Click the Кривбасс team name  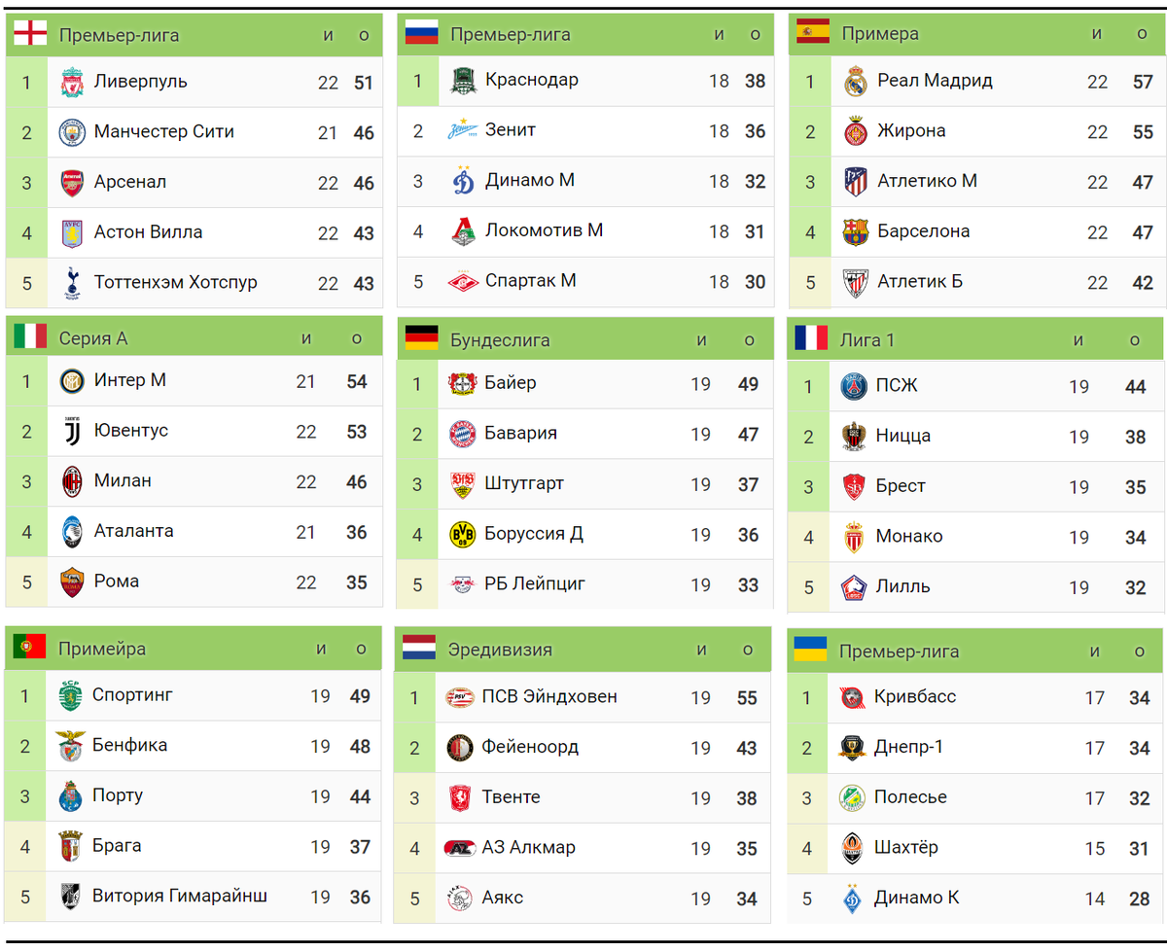915,696
